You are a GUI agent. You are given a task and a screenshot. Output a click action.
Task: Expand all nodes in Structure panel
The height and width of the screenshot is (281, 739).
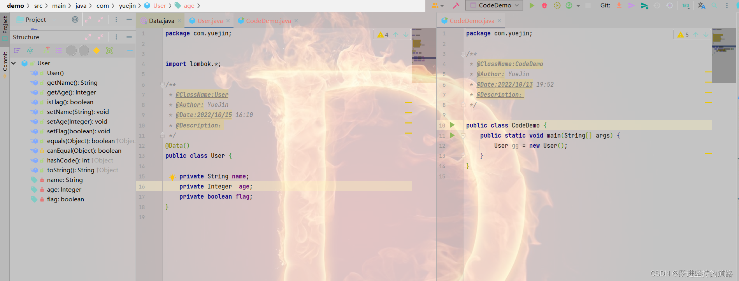[88, 37]
